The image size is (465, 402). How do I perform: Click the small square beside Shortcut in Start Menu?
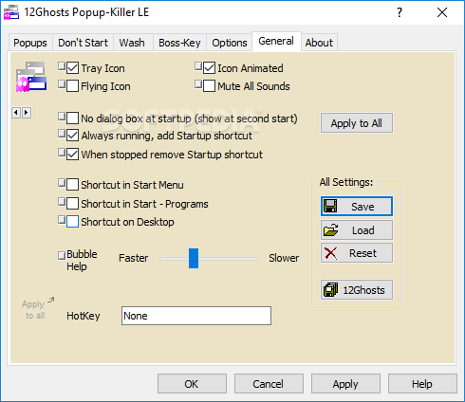tap(62, 183)
